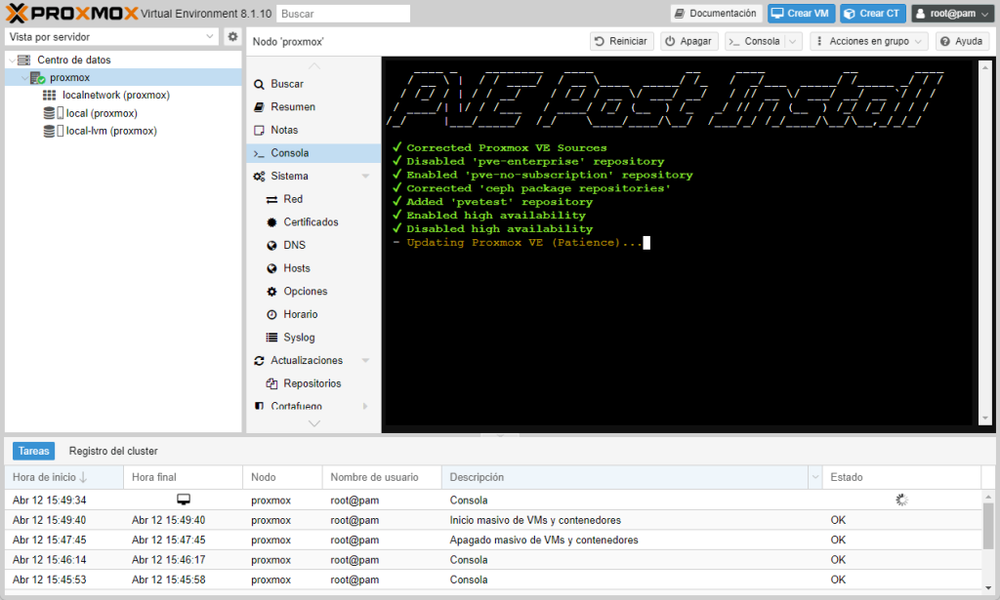Click Estado column header
1000x600 pixels.
901,477
